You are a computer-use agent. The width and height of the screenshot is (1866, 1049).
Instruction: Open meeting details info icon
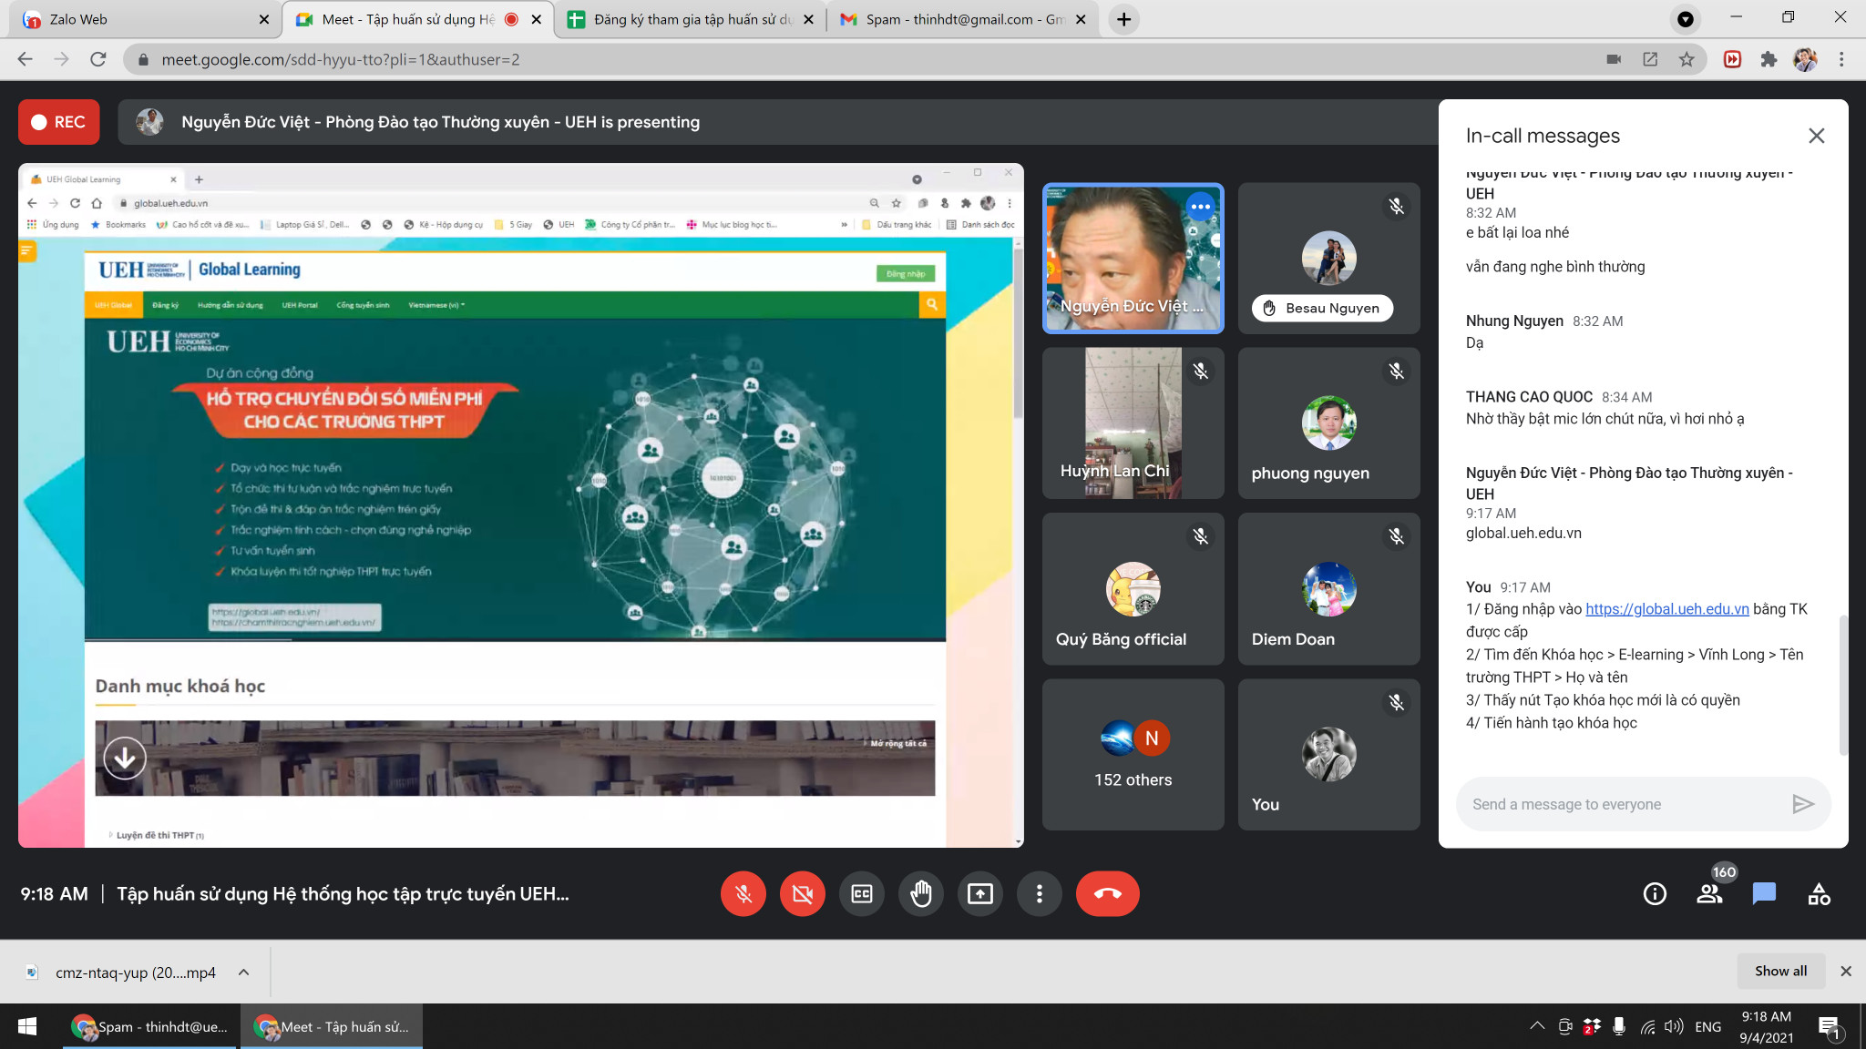(x=1655, y=894)
